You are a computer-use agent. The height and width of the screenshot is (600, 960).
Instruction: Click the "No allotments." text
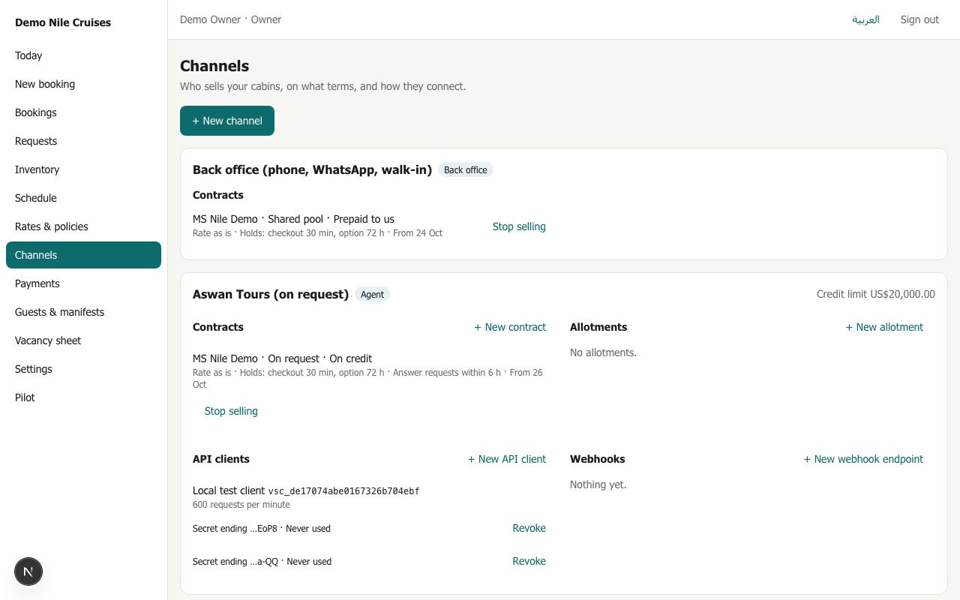[603, 352]
